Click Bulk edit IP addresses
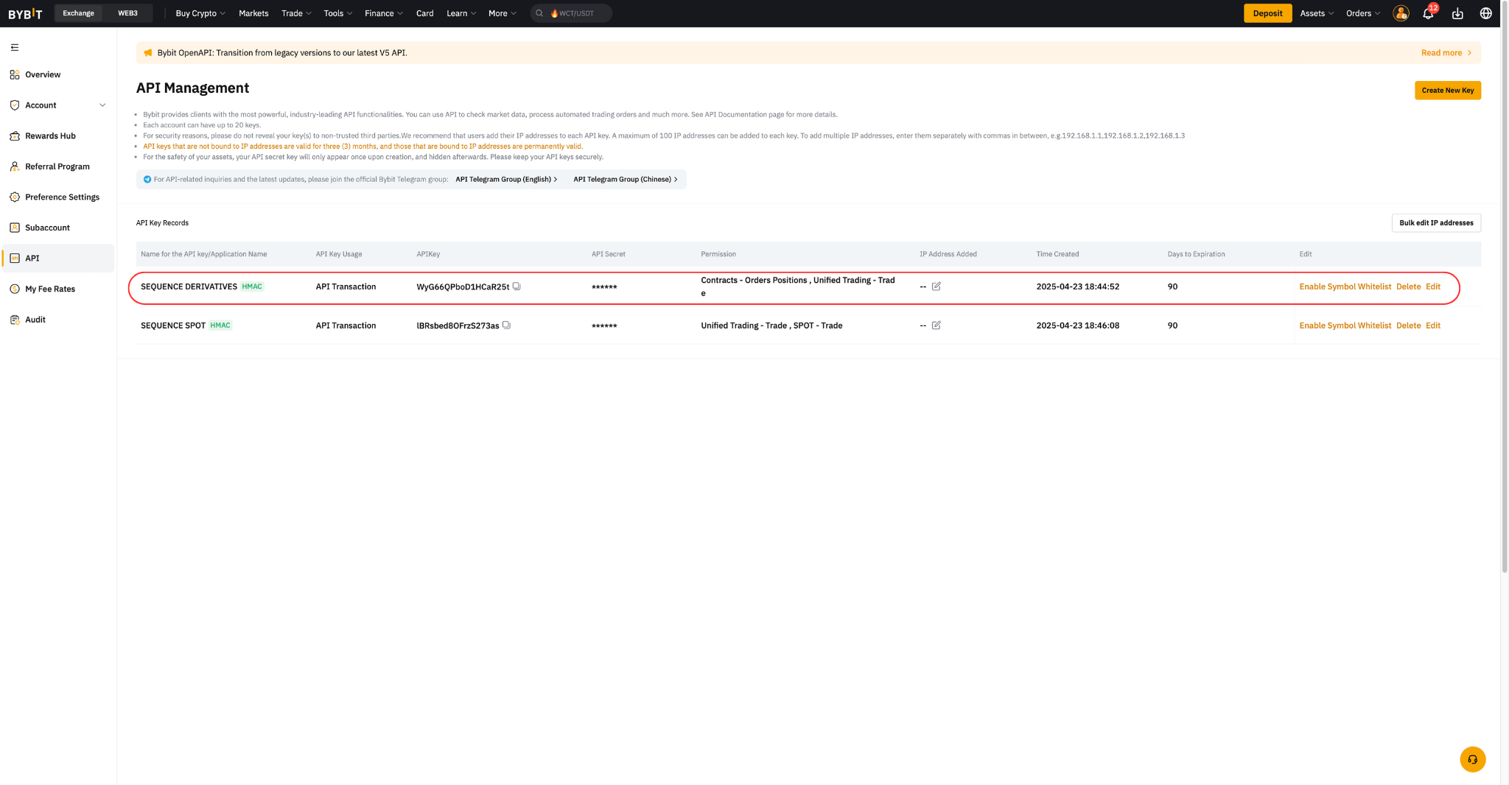 1436,223
